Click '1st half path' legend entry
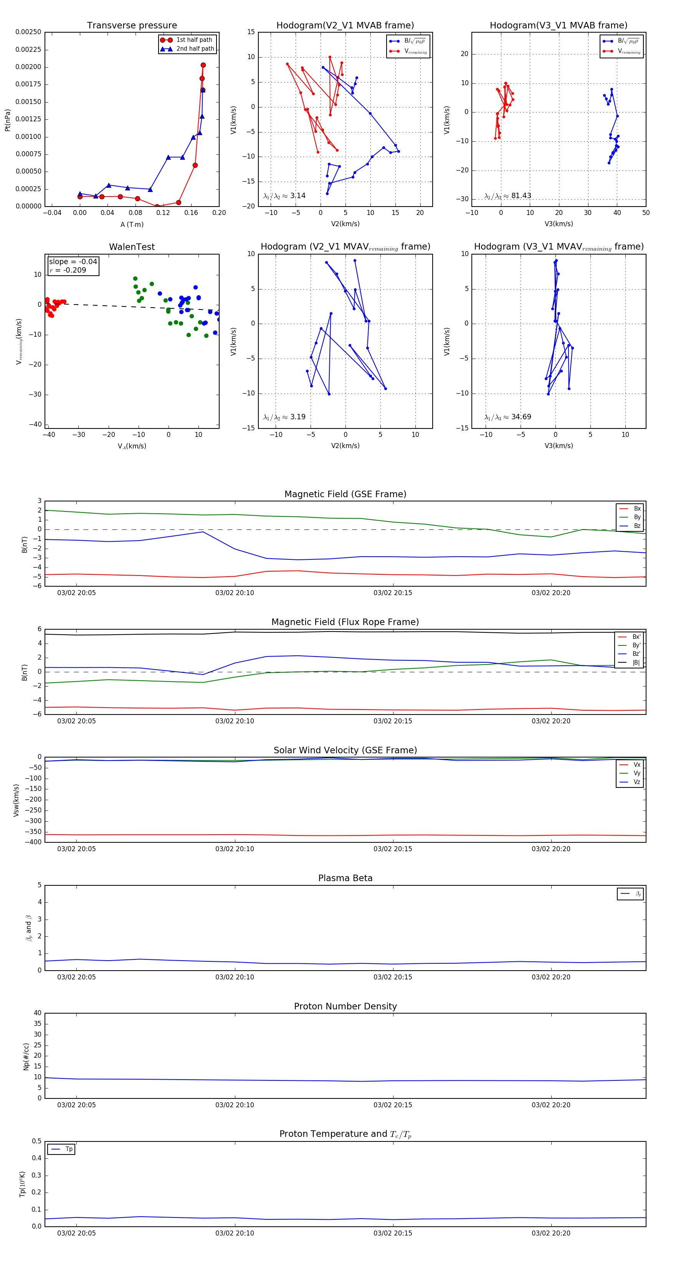Image resolution: width=691 pixels, height=1267 pixels. coord(187,40)
